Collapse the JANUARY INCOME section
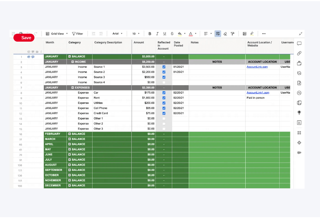Screen dimensions: 320x222 72,62
